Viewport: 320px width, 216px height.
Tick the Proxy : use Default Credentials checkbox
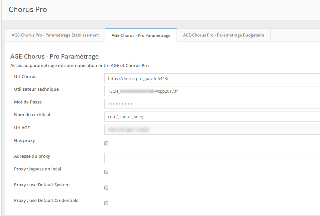tap(106, 203)
